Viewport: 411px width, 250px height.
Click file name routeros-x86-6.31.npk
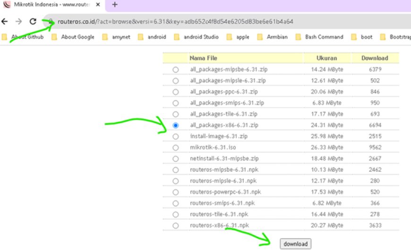pos(219,225)
